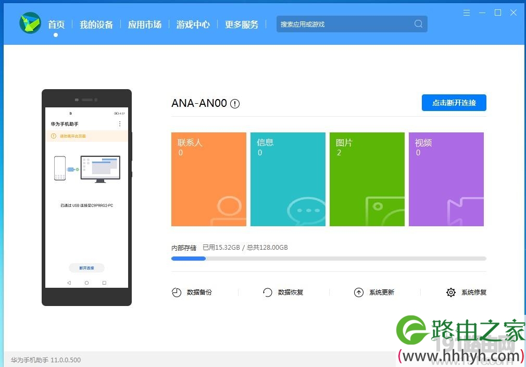Select 数据备份 label
526x367 pixels.
[199, 292]
